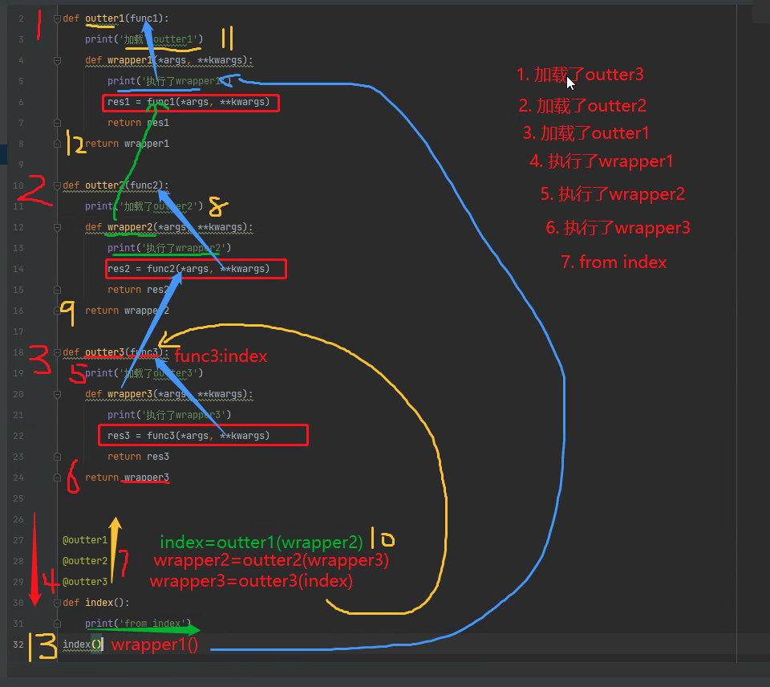Click the res3 = func3 statement
This screenshot has width=770, height=687.
tap(188, 436)
